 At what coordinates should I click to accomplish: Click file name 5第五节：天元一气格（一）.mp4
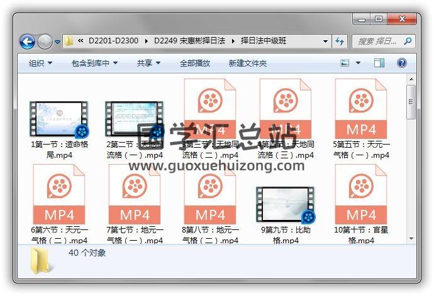361,150
